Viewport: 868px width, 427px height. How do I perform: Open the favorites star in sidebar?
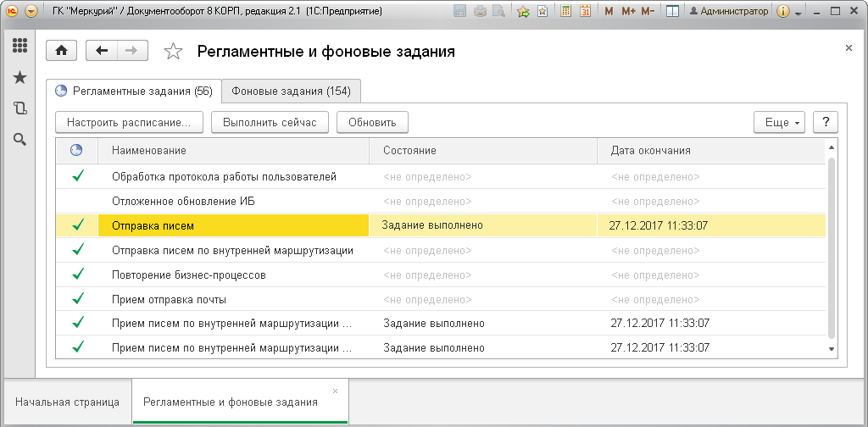(20, 77)
